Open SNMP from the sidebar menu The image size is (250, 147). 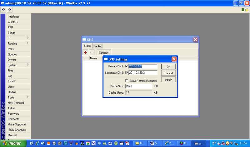coord(18,81)
